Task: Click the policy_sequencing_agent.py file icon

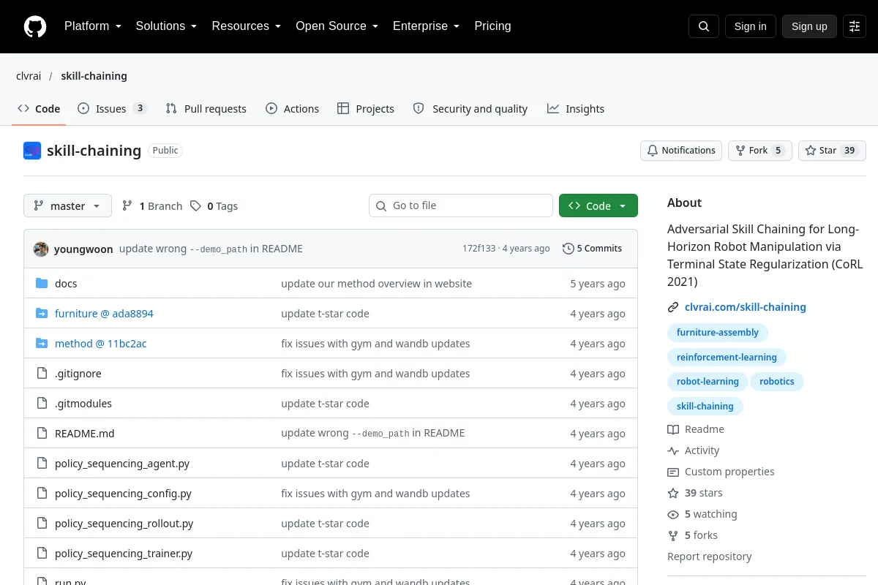Action: [42, 464]
